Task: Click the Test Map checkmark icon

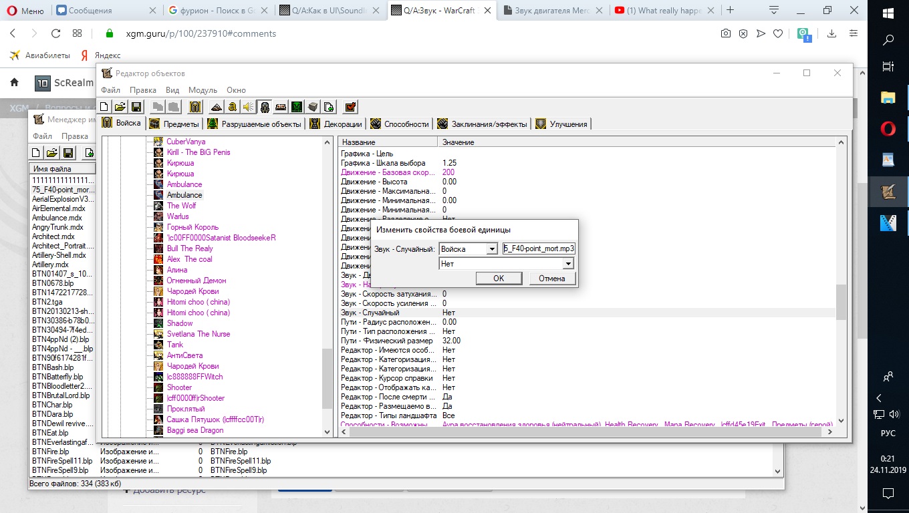Action: tap(350, 107)
